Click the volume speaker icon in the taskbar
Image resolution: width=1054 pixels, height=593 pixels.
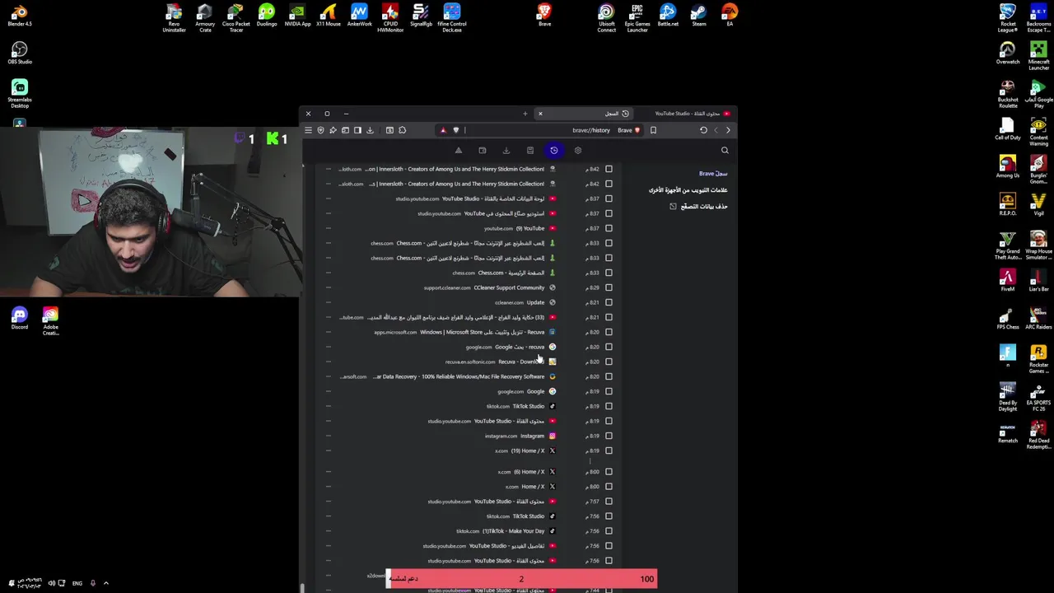point(51,583)
